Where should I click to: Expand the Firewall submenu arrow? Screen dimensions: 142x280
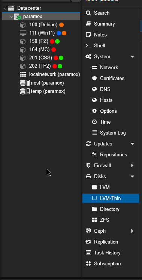(x=132, y=165)
